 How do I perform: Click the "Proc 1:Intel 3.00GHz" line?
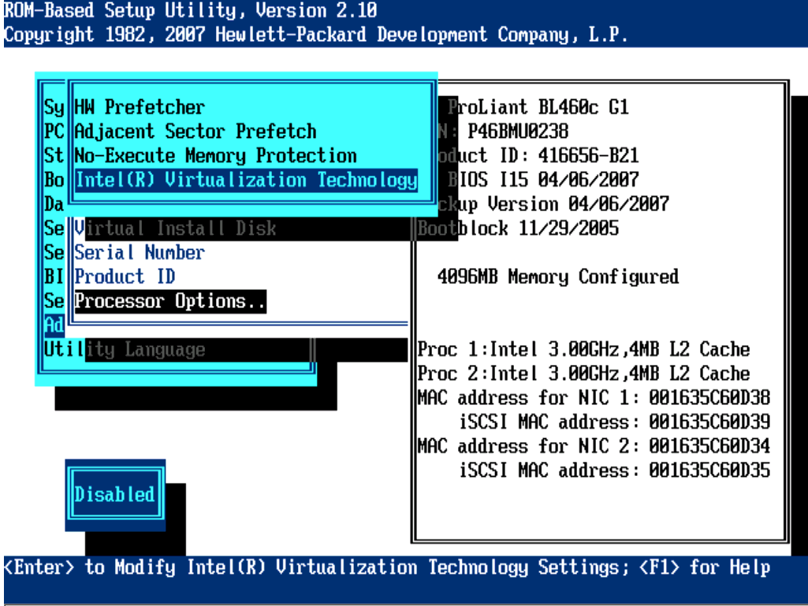(x=583, y=349)
